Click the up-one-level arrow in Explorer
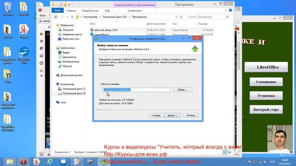Screen dimensions: 296x166 tap(72, 17)
